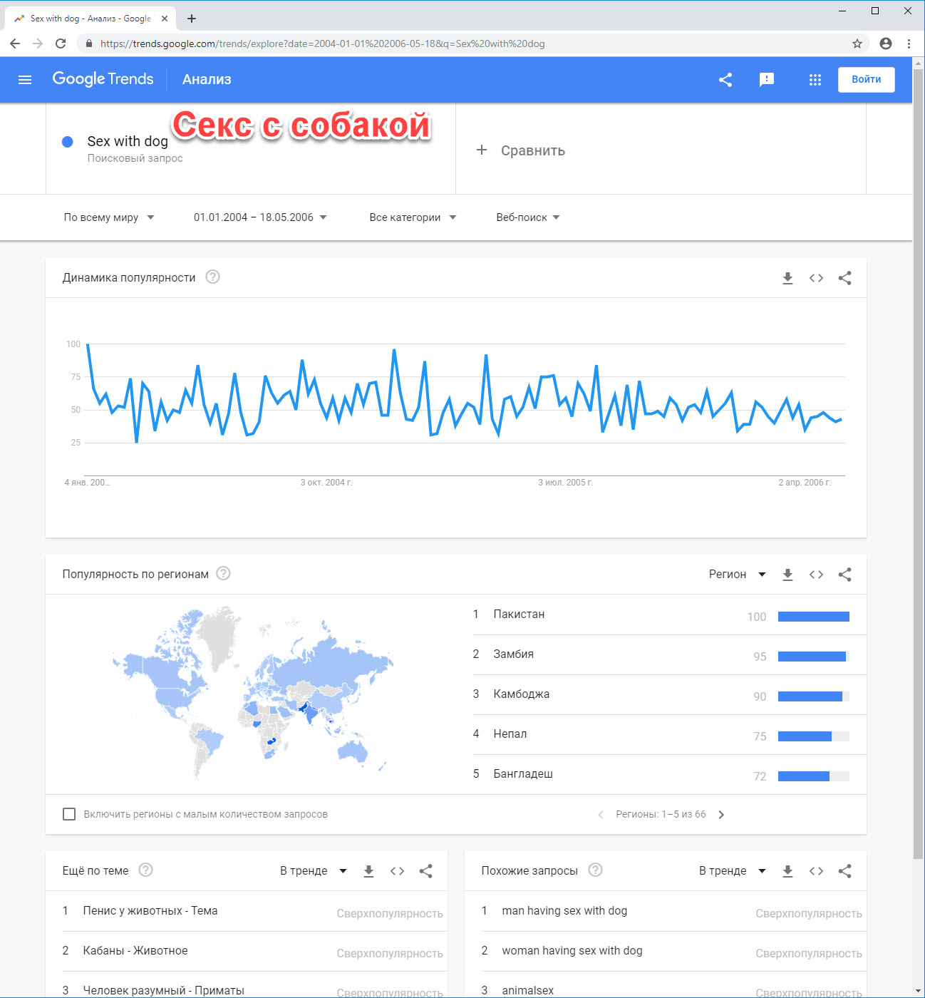Open the Все категории dropdown
This screenshot has width=925, height=998.
pos(413,217)
